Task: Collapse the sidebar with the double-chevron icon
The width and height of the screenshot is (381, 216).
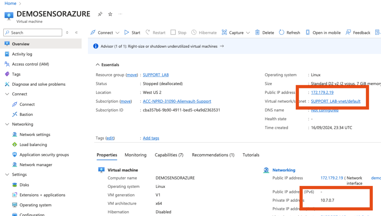Action: coord(77,32)
